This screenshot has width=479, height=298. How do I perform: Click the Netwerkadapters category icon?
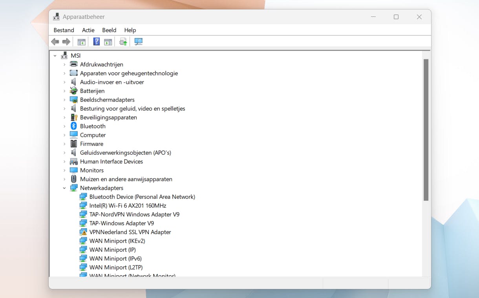tap(73, 188)
